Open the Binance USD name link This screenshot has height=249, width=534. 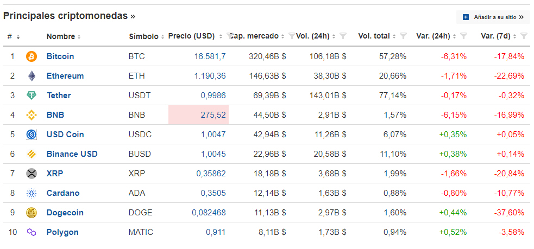click(72, 154)
